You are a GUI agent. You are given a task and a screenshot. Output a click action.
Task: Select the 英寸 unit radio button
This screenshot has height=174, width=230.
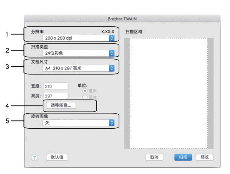click(x=85, y=97)
